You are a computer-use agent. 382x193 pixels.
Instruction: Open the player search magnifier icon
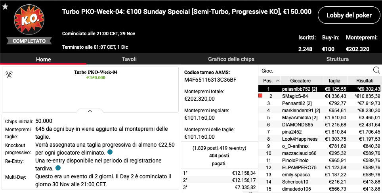[376, 71]
